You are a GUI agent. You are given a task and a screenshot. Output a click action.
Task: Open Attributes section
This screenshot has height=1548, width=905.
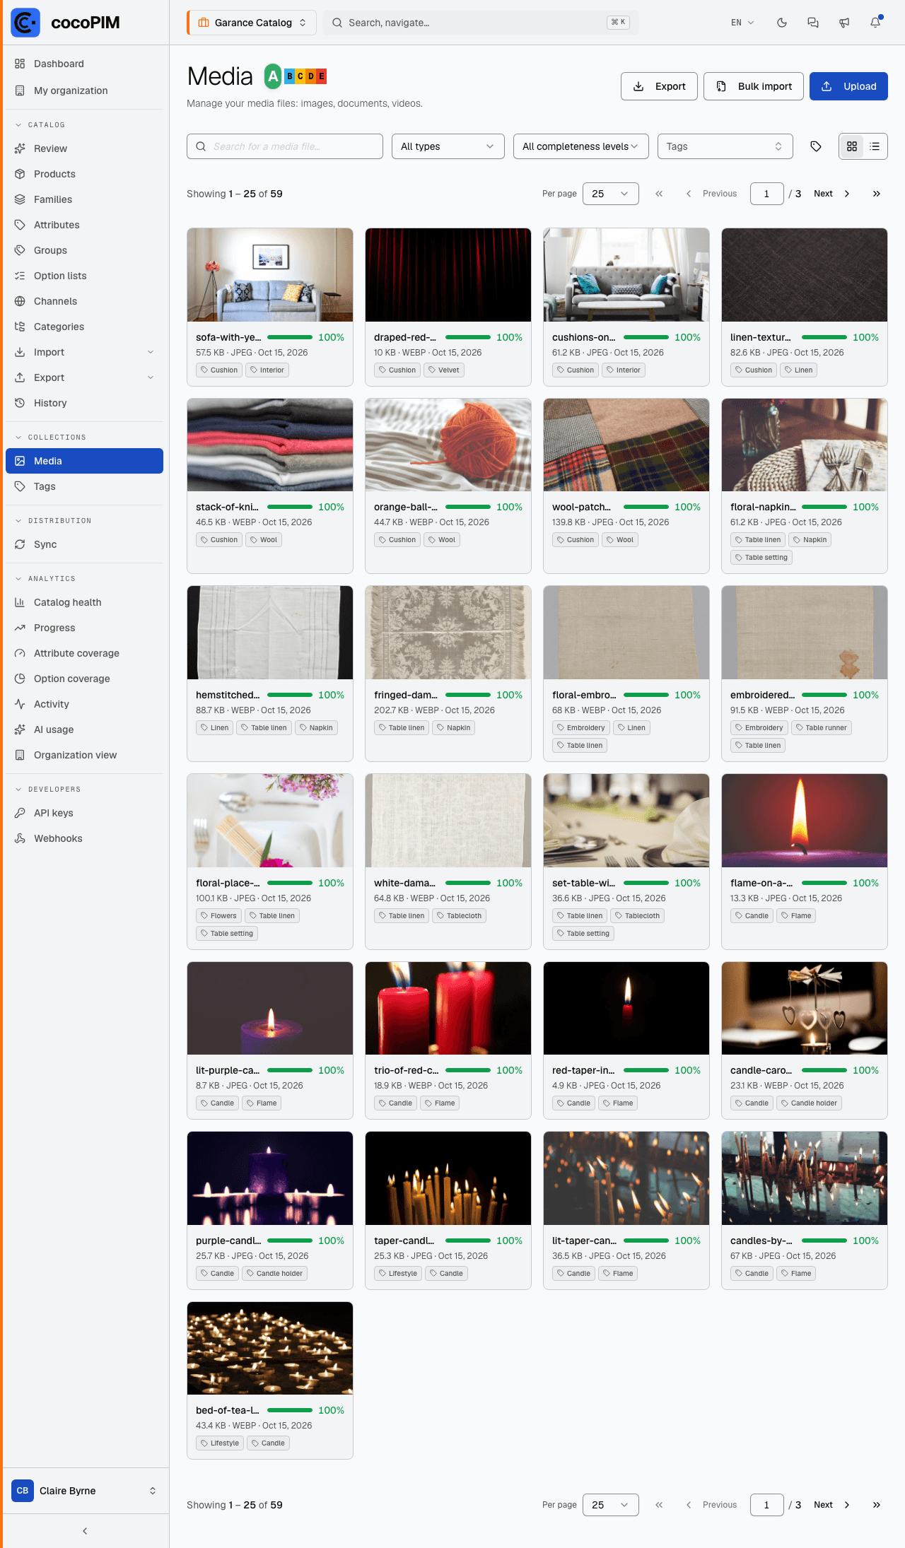pyautogui.click(x=84, y=225)
